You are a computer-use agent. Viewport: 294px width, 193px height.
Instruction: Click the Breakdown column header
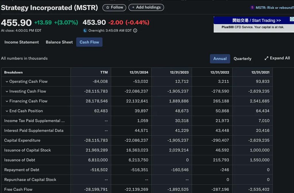point(13,72)
